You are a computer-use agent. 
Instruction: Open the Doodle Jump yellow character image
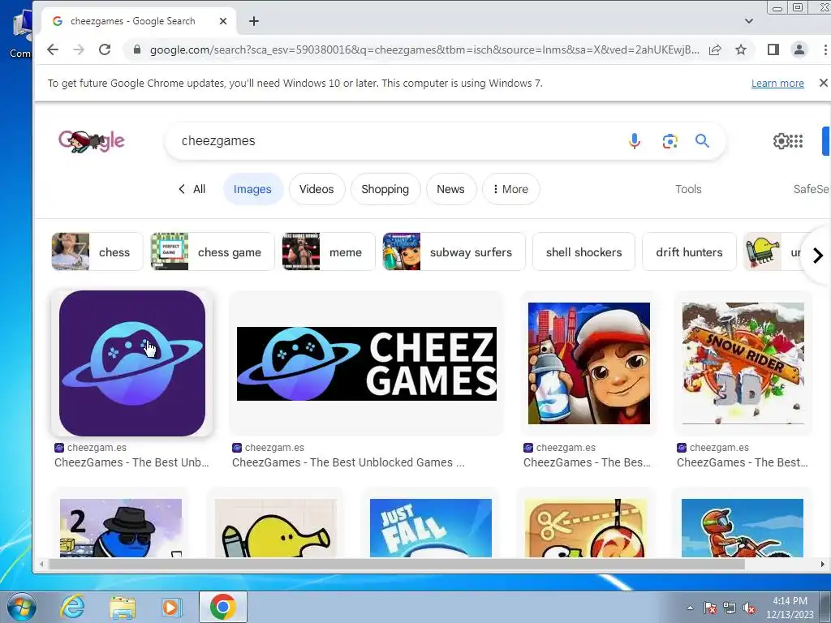[276, 527]
